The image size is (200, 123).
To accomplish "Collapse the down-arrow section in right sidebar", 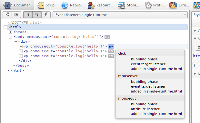I will point(195,39).
